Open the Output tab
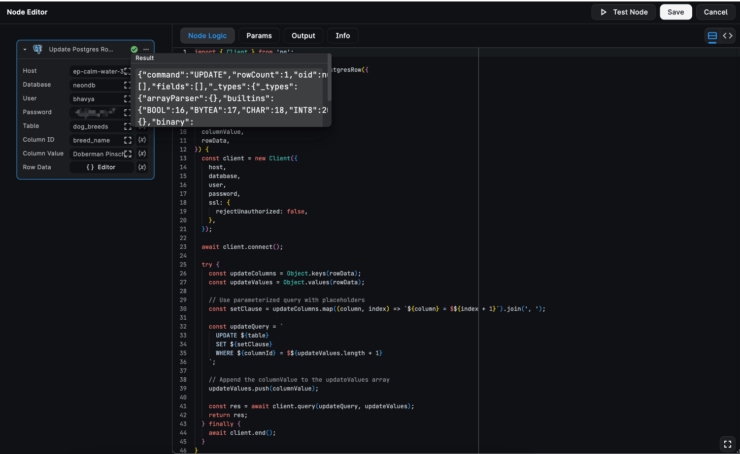Image resolution: width=740 pixels, height=454 pixels. [x=303, y=35]
